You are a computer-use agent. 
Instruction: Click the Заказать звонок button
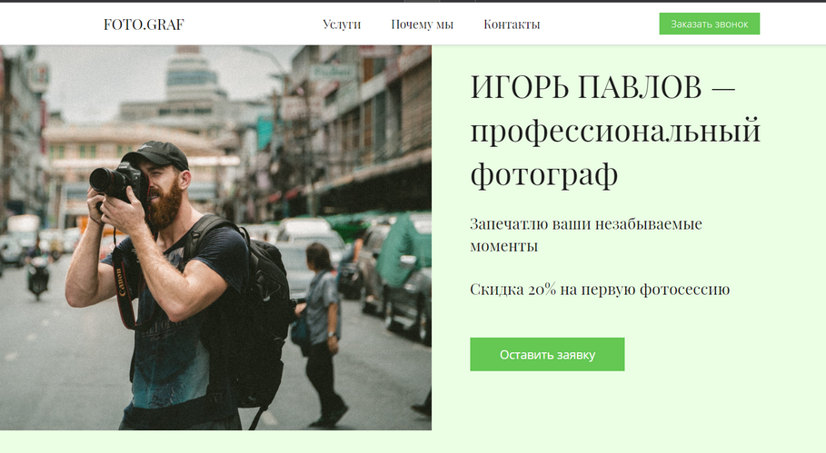pyautogui.click(x=709, y=24)
